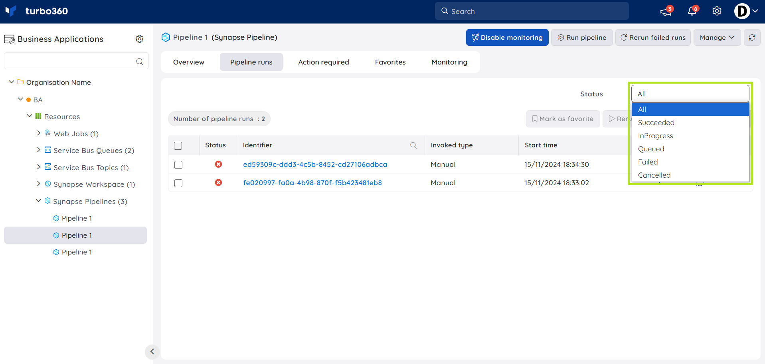This screenshot has height=364, width=765.
Task: Open run fe020997-fa0a-4b98-870f-f5b423481eb8 link
Action: pyautogui.click(x=312, y=183)
